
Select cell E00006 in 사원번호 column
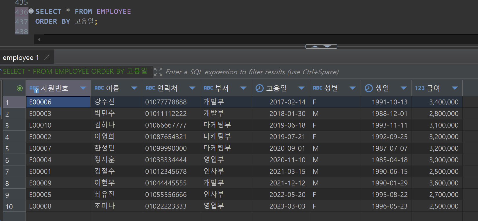pyautogui.click(x=58, y=102)
